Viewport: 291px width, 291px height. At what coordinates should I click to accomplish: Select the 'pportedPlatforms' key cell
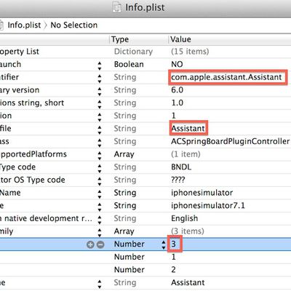click(33, 154)
